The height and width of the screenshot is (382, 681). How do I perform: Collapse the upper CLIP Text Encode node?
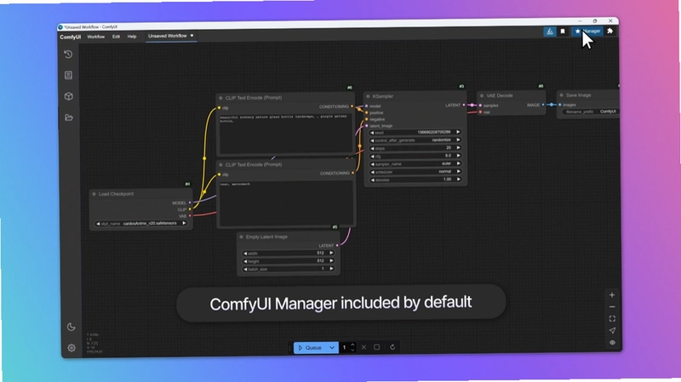tap(220, 98)
